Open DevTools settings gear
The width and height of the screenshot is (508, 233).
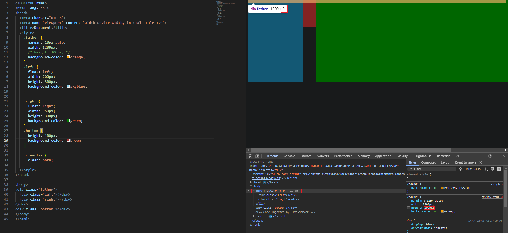(x=490, y=156)
